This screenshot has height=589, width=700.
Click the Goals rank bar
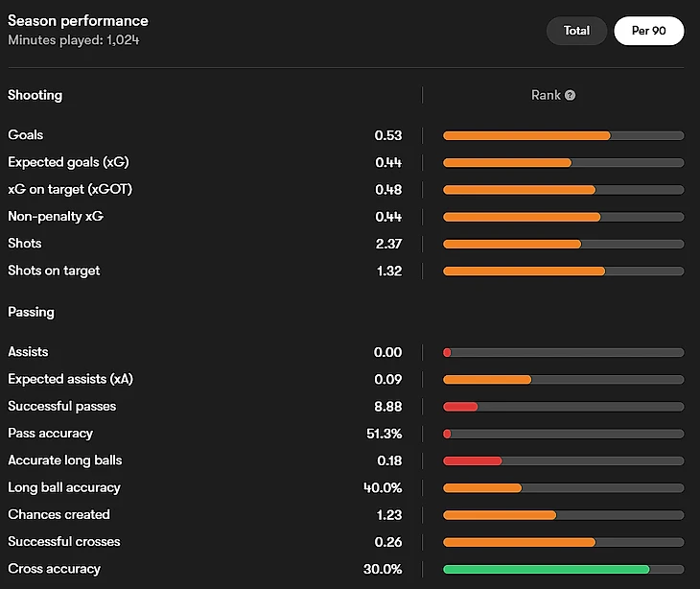click(563, 135)
